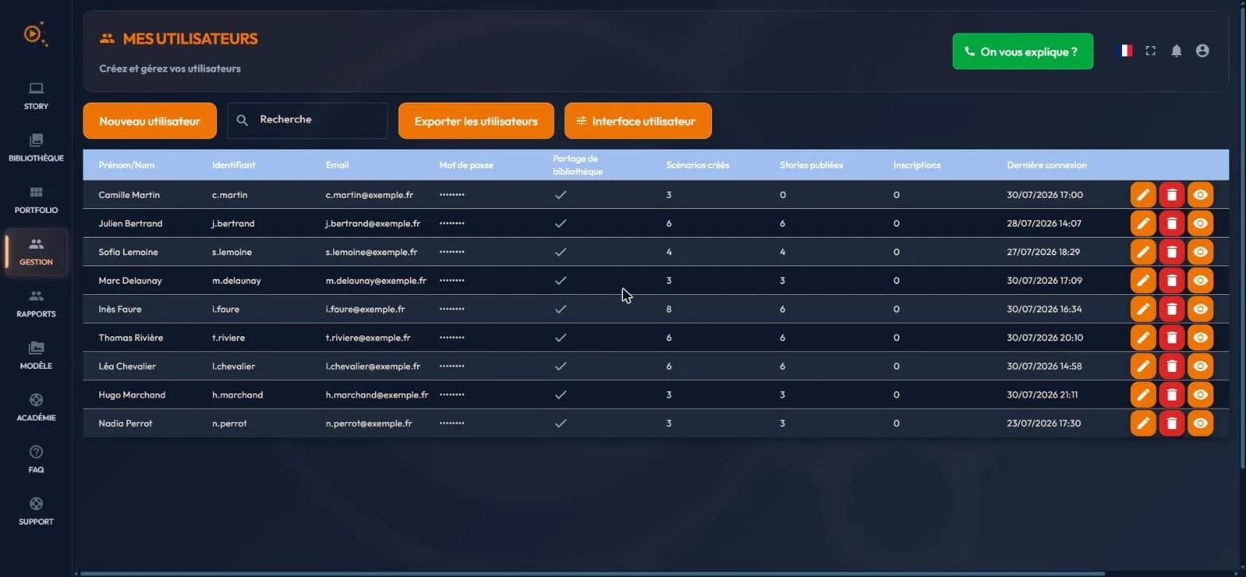This screenshot has height=577, width=1246.
Task: Delete user Julien Bertrand
Action: (1171, 223)
